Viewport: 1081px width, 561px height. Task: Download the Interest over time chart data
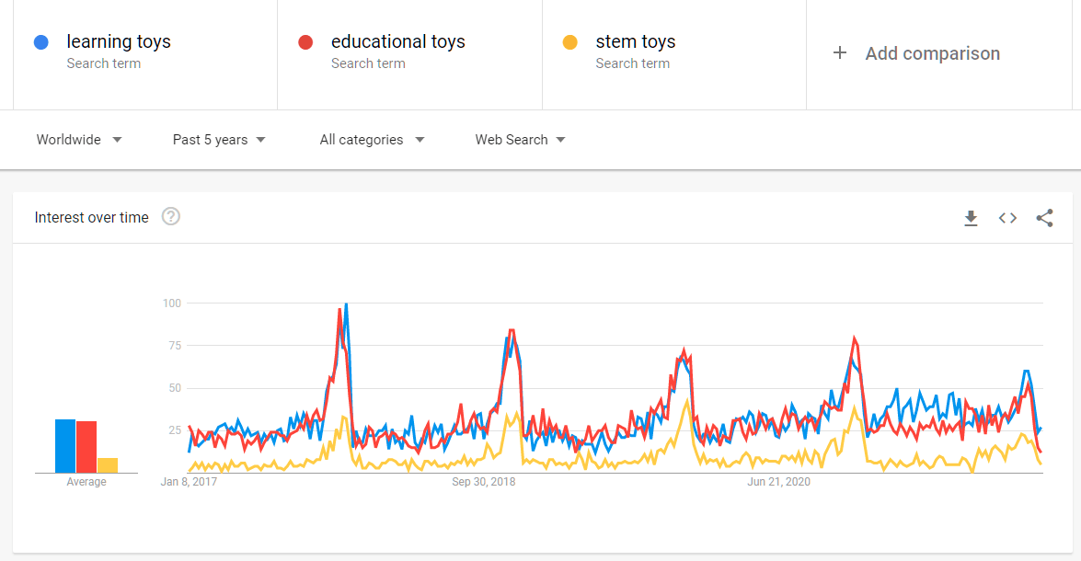point(971,218)
